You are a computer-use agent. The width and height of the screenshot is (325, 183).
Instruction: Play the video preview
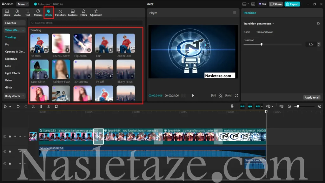pos(193,95)
